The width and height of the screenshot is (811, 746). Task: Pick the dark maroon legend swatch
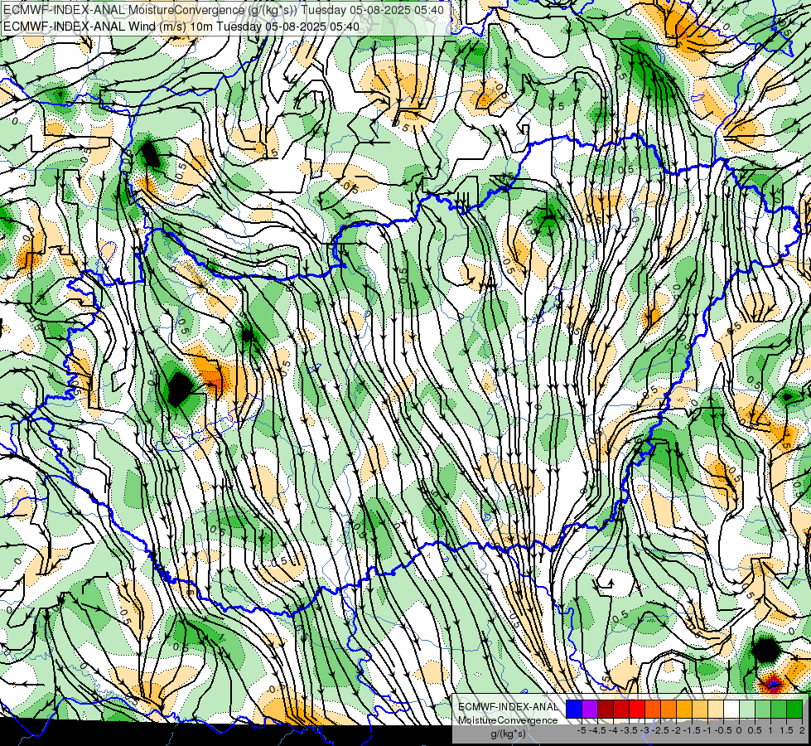[x=606, y=709]
